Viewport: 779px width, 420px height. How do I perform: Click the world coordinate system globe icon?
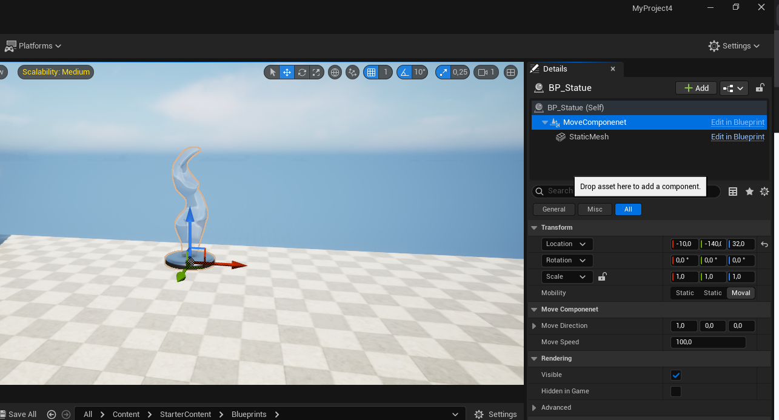[x=335, y=72]
